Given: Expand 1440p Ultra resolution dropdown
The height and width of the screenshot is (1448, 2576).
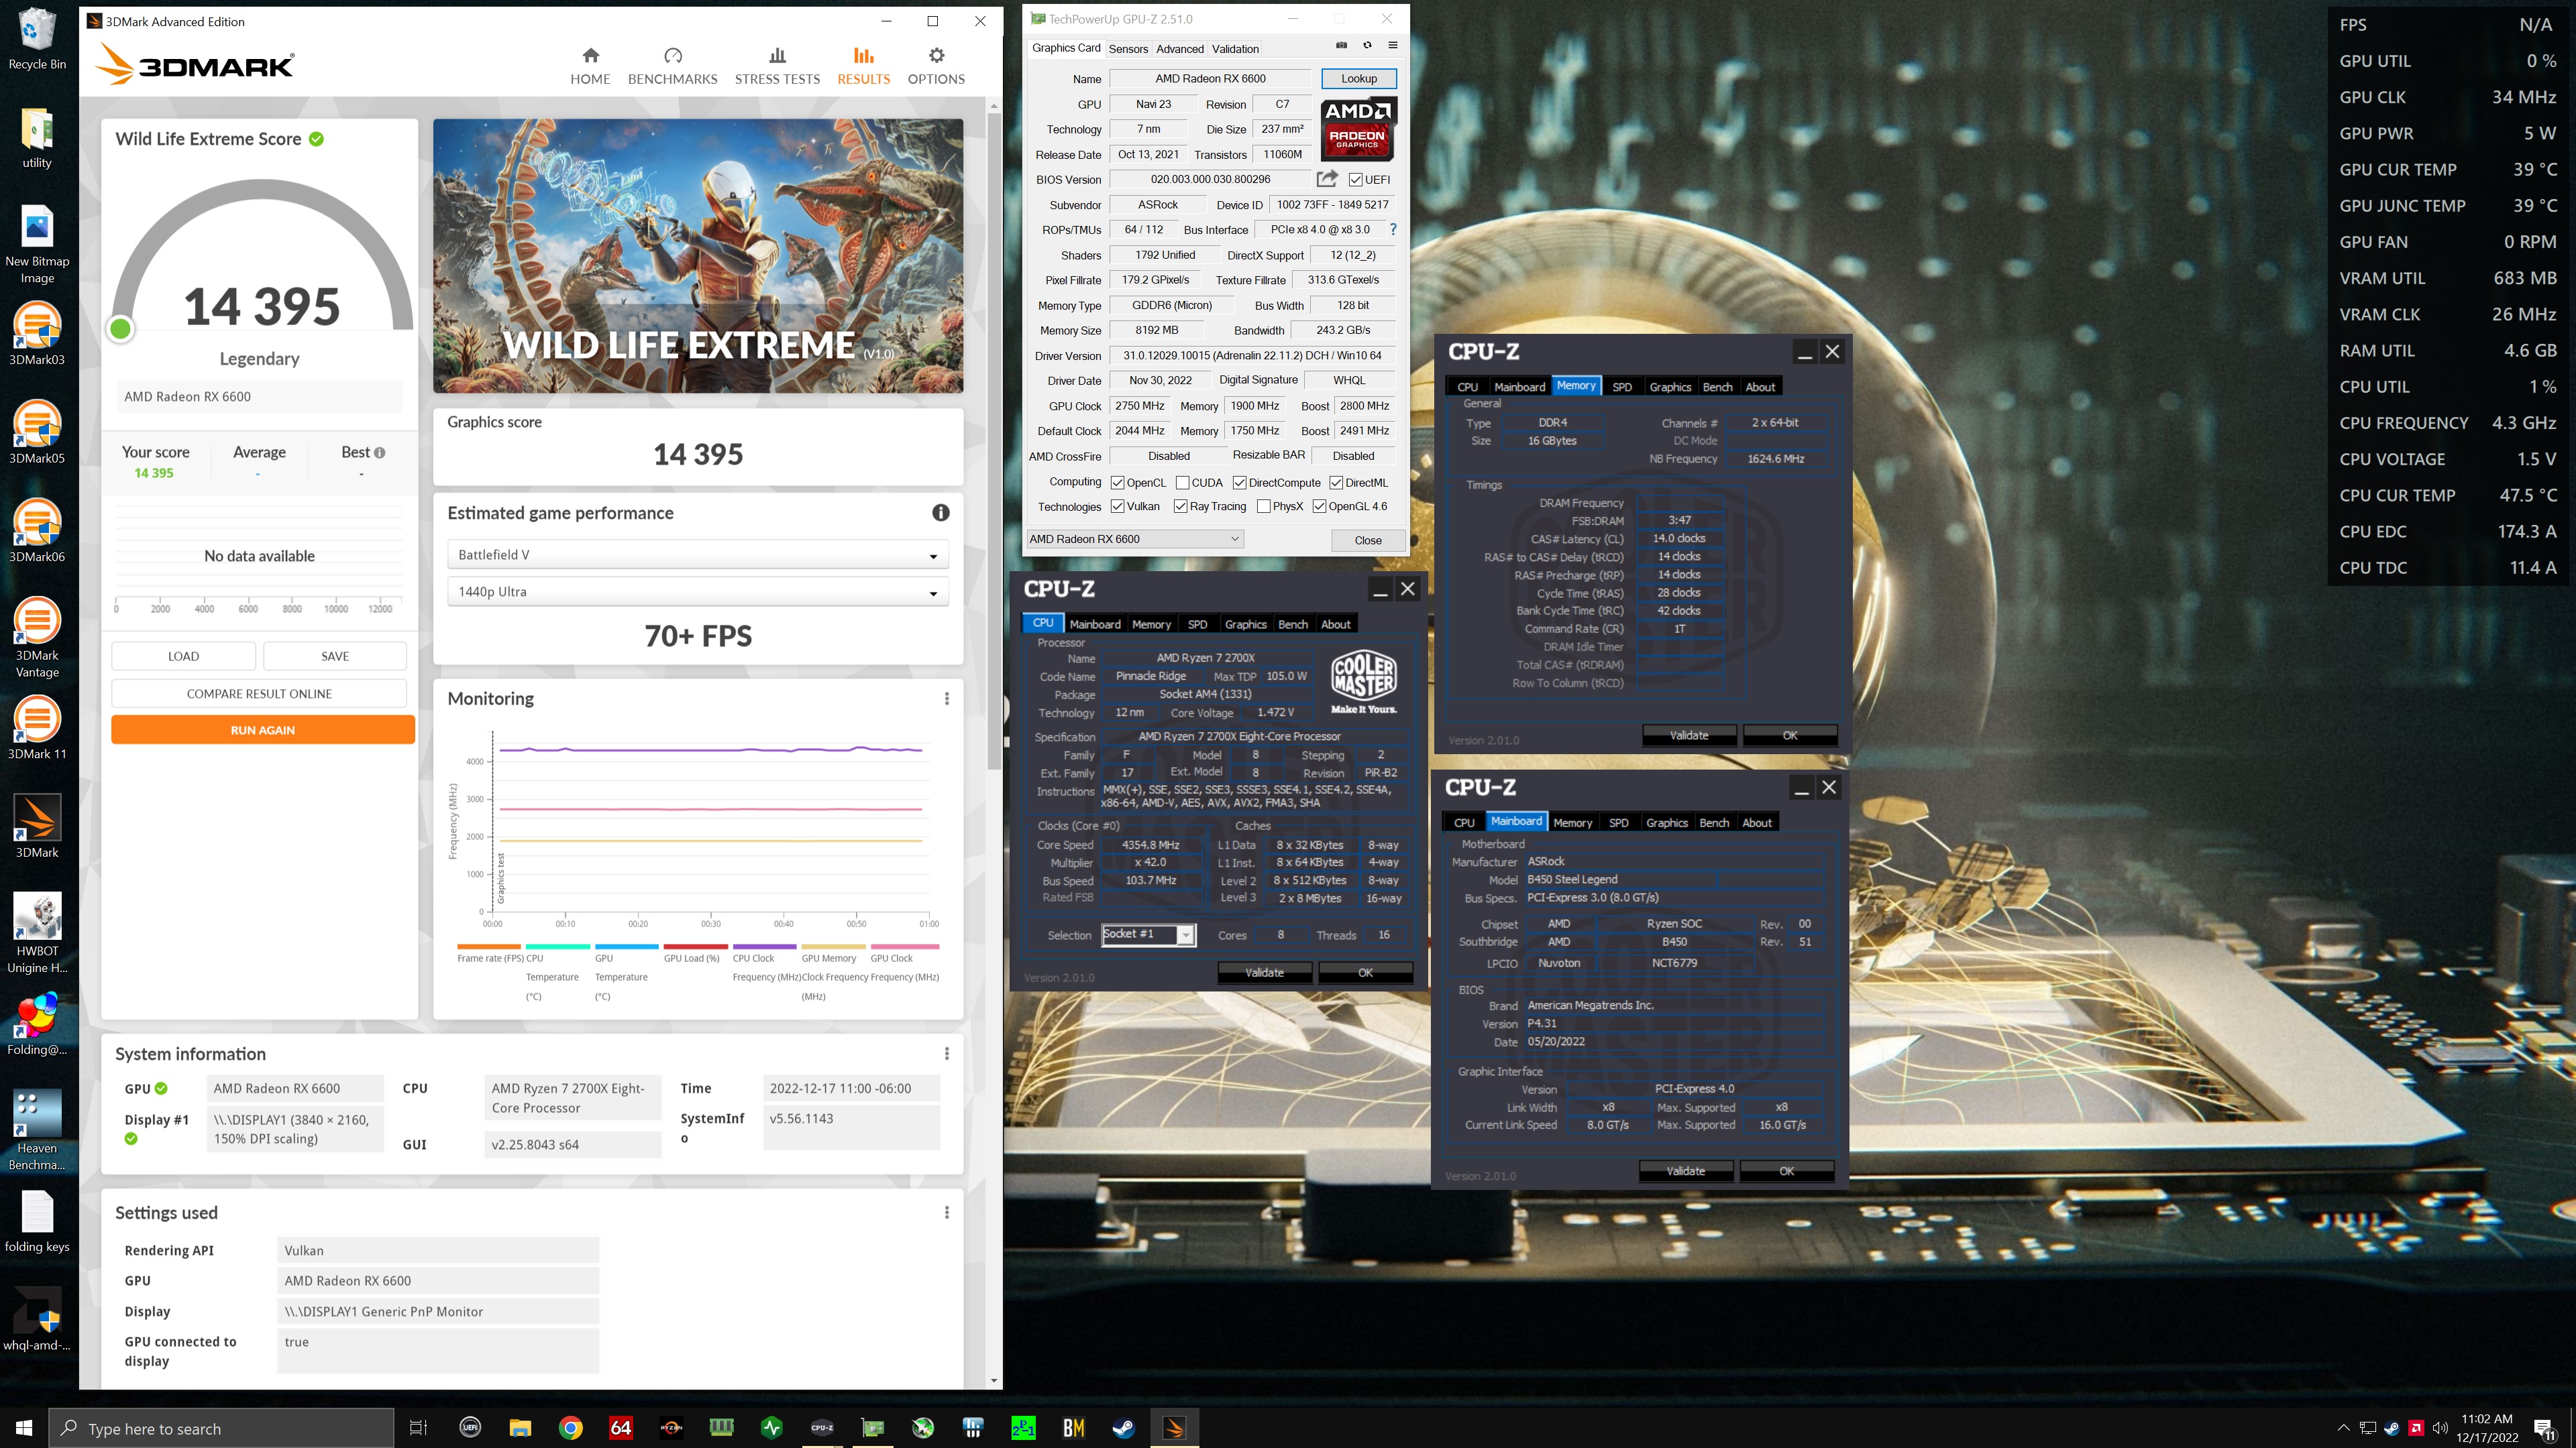Looking at the screenshot, I should coord(697,591).
